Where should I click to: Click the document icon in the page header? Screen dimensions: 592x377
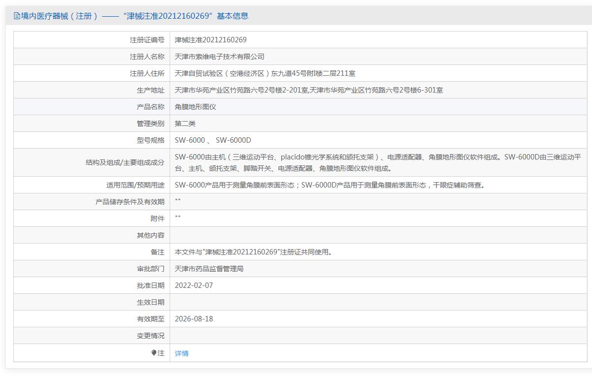(17, 16)
